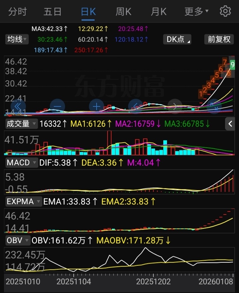The height and width of the screenshot is (293, 239).
Task: Tap the 232.45万 OBV axis label
Action: (x=25, y=255)
